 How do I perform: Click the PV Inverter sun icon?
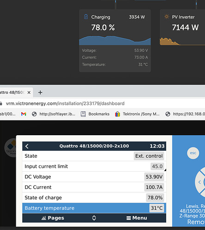coord(167,17)
